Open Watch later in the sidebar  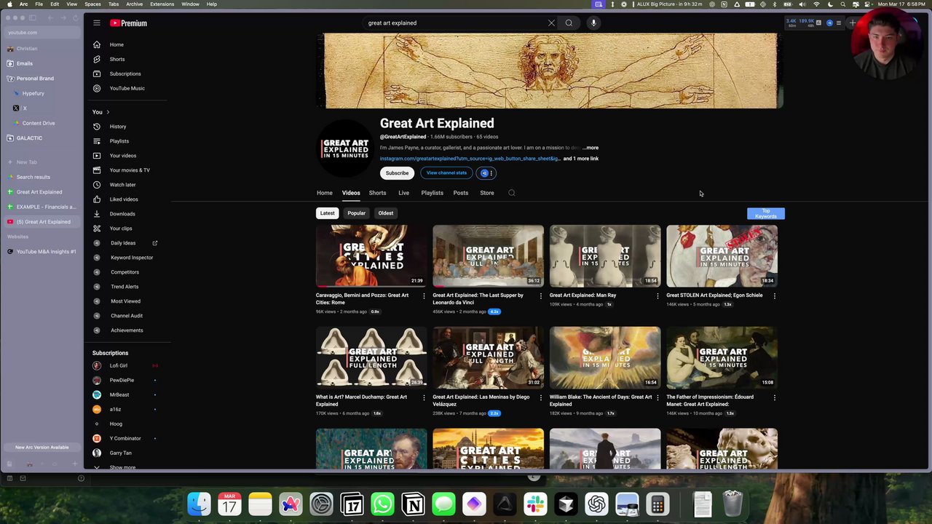(122, 185)
